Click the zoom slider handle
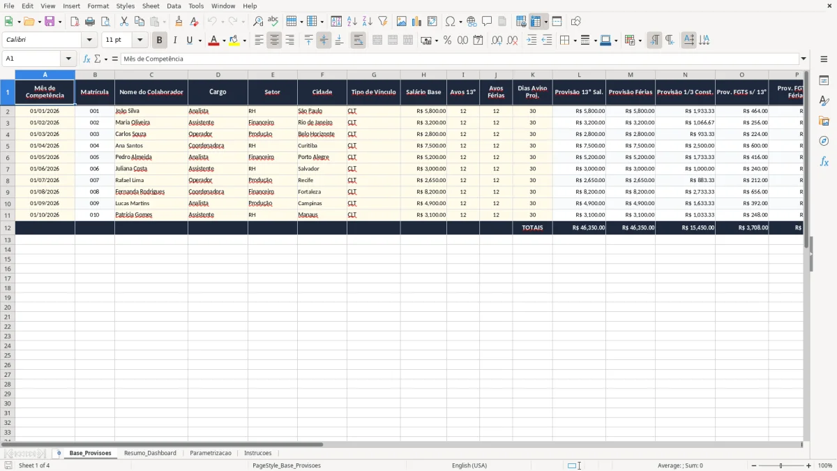Image resolution: width=837 pixels, height=471 pixels. pos(781,465)
